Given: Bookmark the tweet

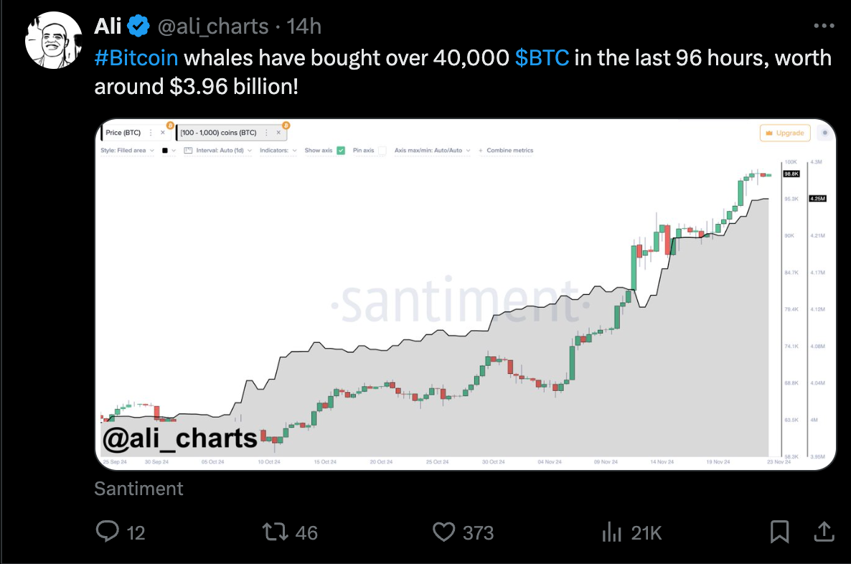Looking at the screenshot, I should click(780, 532).
